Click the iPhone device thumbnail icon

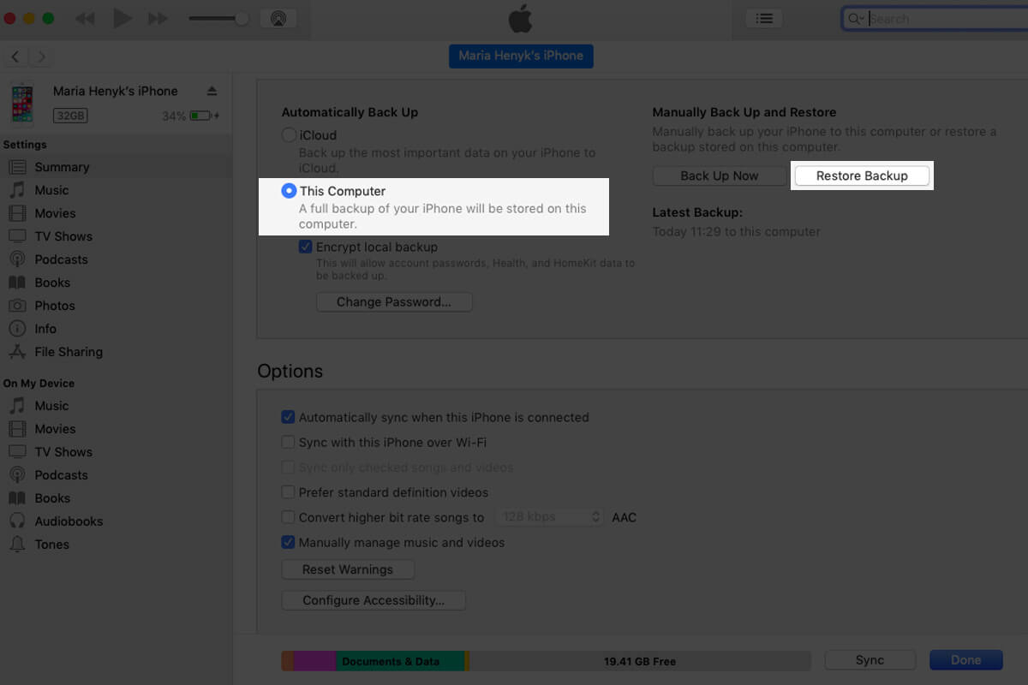point(22,103)
